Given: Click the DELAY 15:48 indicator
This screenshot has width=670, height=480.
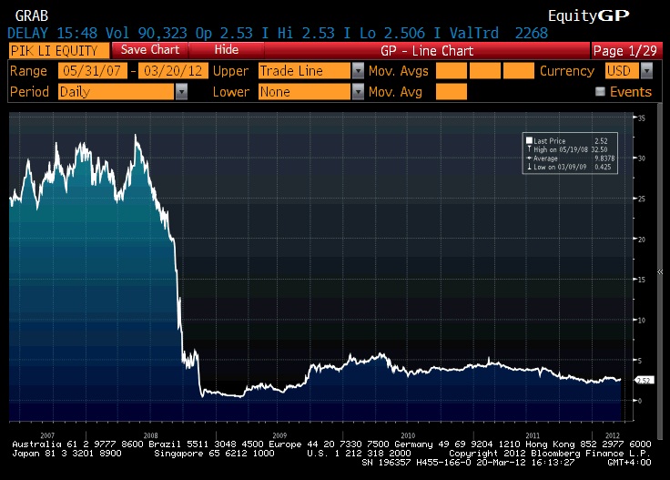Looking at the screenshot, I should [x=52, y=33].
